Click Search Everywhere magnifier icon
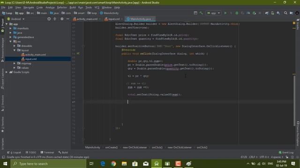300x168 pixels. (285, 13)
